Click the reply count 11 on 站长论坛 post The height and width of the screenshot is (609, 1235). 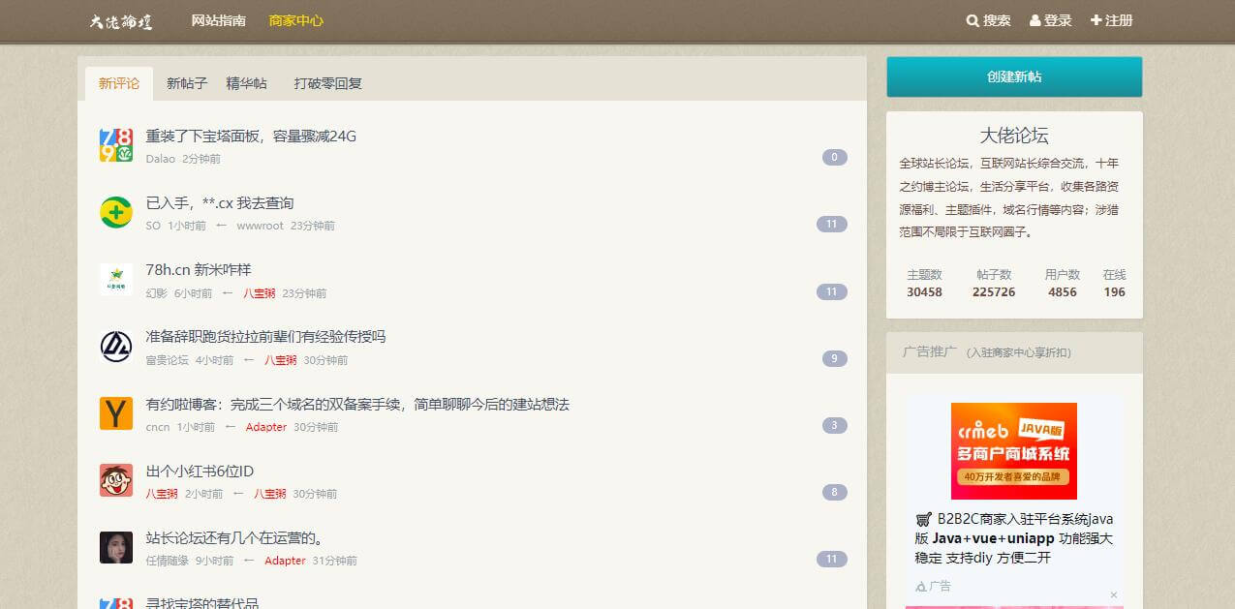tap(832, 559)
